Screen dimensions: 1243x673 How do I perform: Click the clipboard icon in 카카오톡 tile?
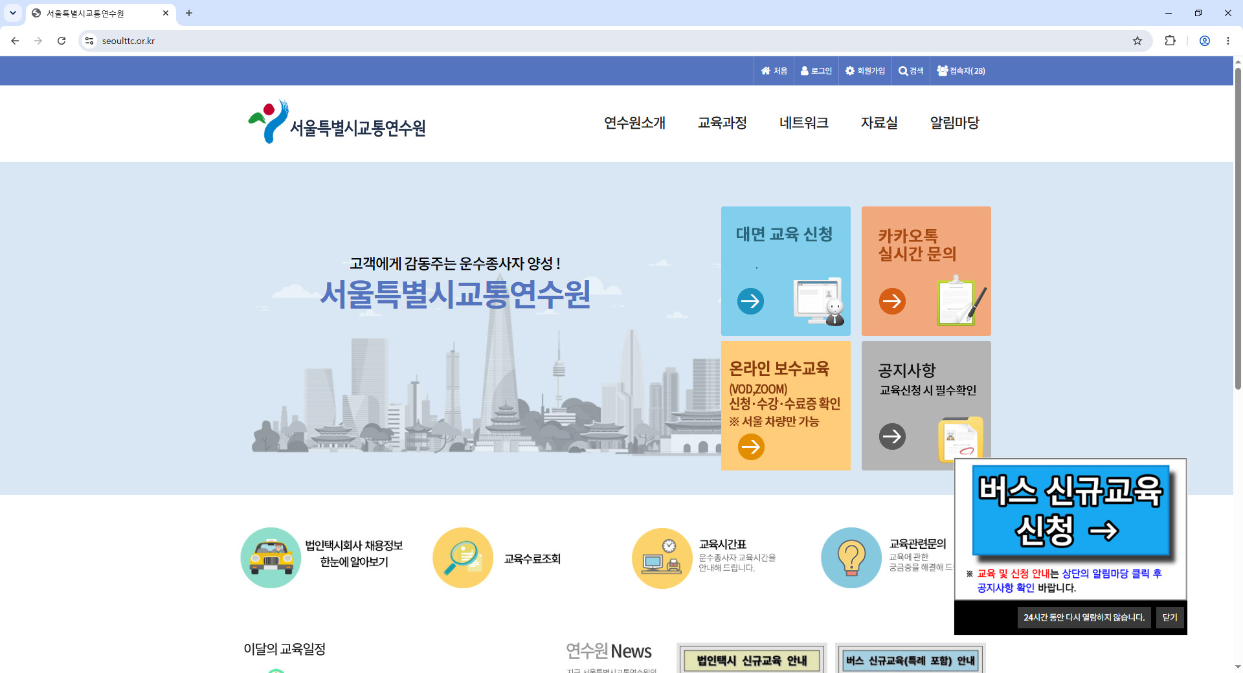(961, 300)
